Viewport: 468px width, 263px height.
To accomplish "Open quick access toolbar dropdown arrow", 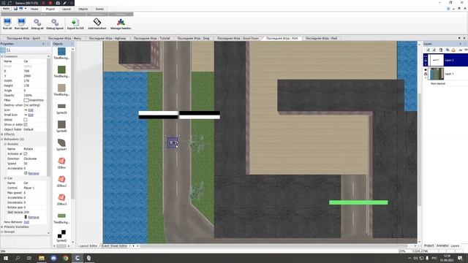I will tap(26, 9).
